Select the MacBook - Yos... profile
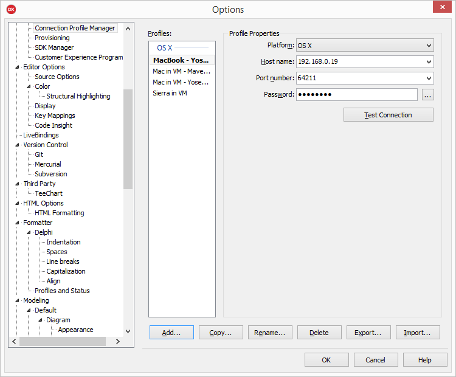The image size is (456, 377). pyautogui.click(x=182, y=60)
